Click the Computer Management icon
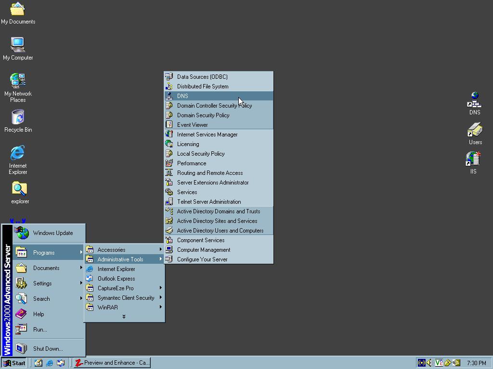The height and width of the screenshot is (369, 493). click(169, 249)
